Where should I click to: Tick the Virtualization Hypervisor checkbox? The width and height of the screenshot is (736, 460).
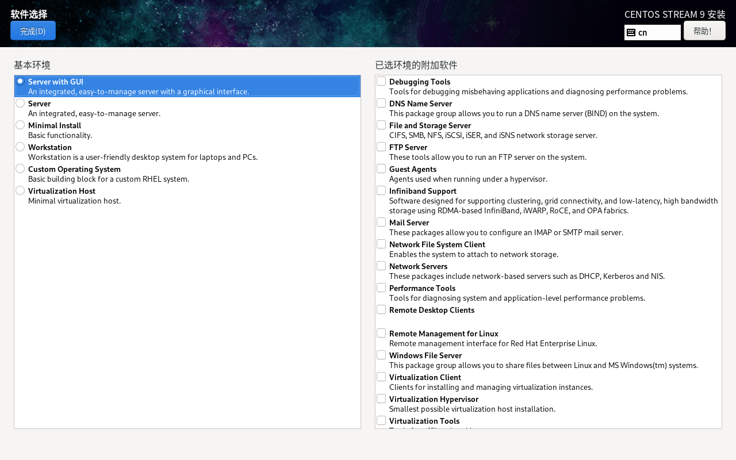coord(381,398)
